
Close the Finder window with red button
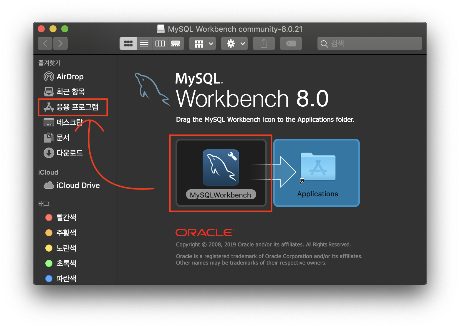coord(41,29)
